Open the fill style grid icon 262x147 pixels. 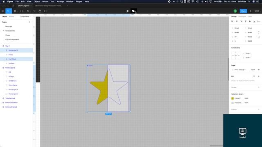coord(254,76)
